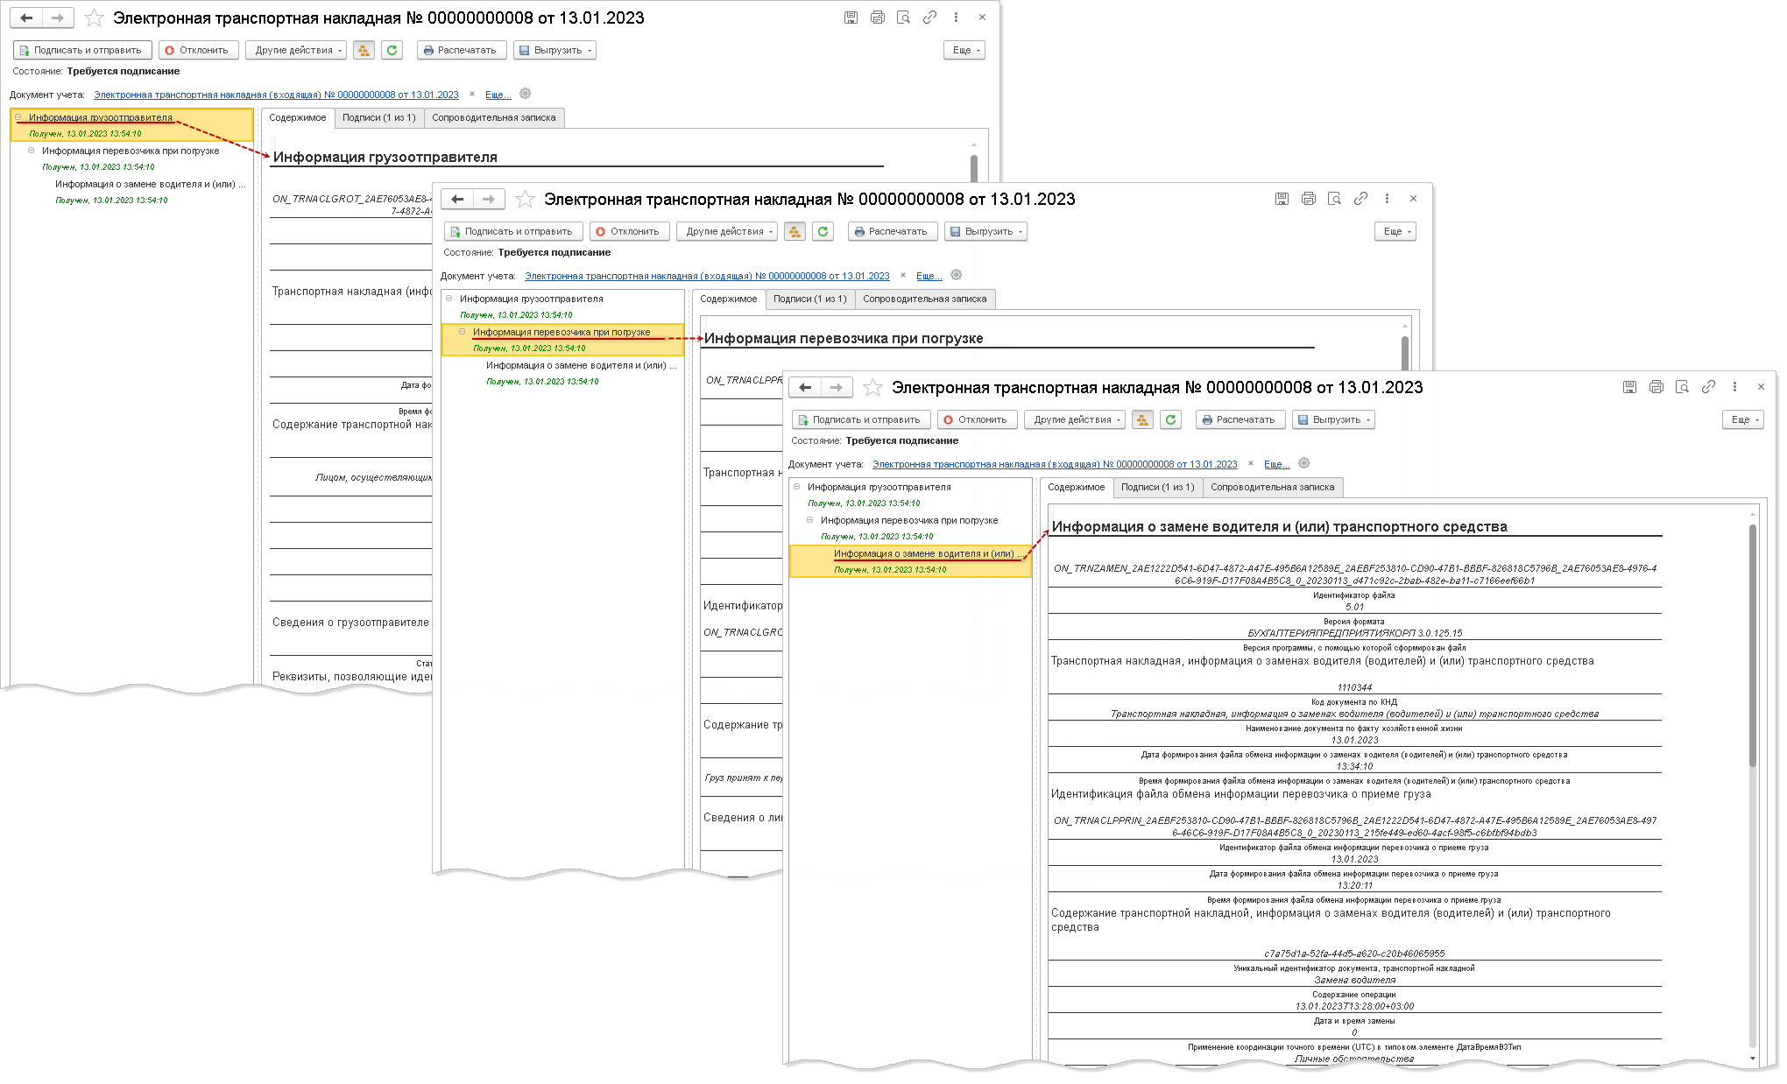This screenshot has width=1787, height=1084.
Task: Switch to the Подписи (1 из 1) tab in the first window
Action: (x=378, y=118)
